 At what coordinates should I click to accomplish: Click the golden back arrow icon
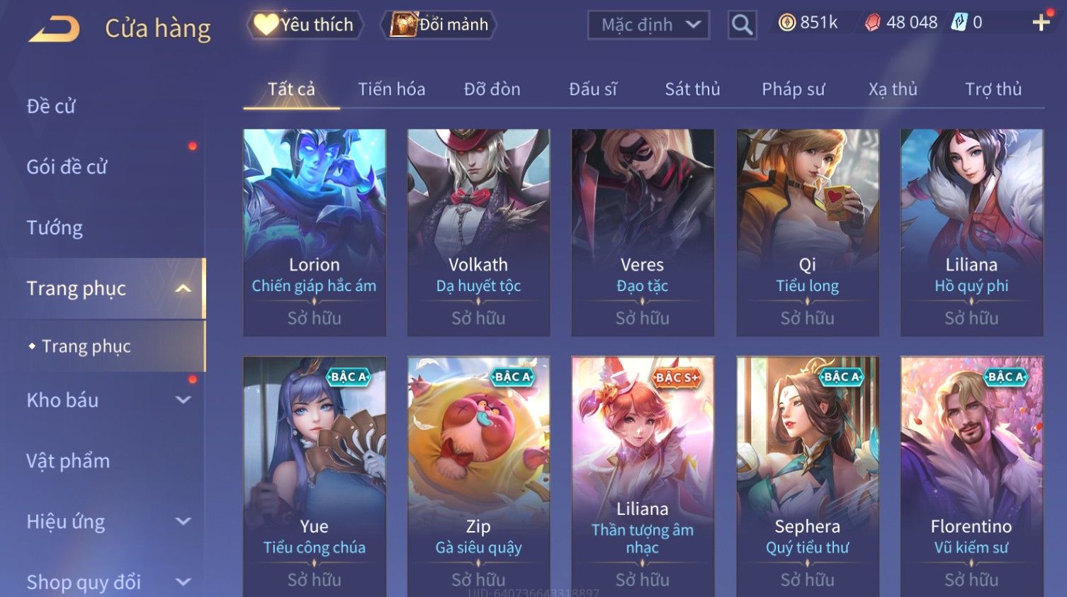click(54, 29)
